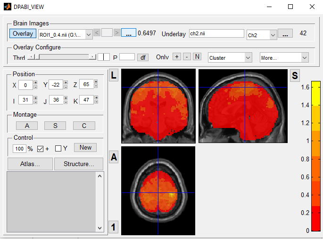Image resolution: width=323 pixels, height=239 pixels.
Task: Click Montage C button
Action: (x=84, y=126)
